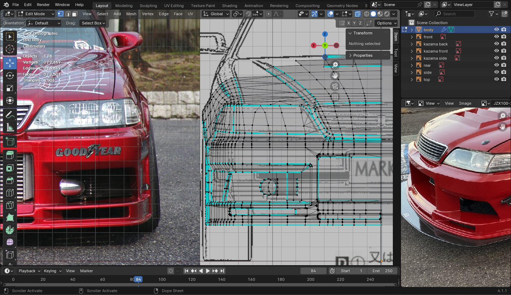This screenshot has width=511, height=295.
Task: Choose the Poly Build tool
Action: (x=10, y=218)
